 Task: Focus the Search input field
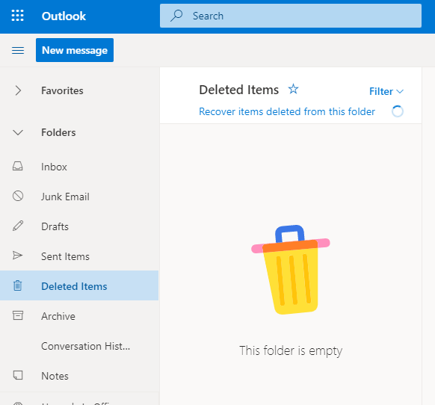coord(291,16)
